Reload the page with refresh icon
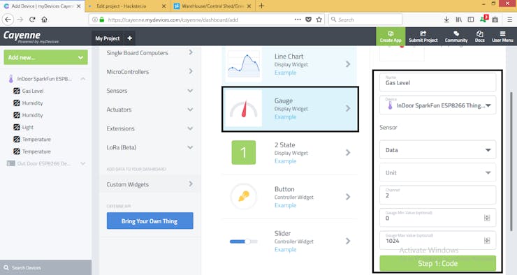This screenshot has height=275, width=517. [32, 20]
